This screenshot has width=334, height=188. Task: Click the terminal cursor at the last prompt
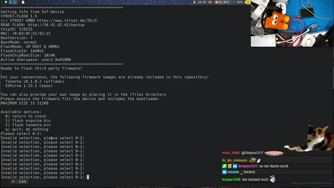88,177
